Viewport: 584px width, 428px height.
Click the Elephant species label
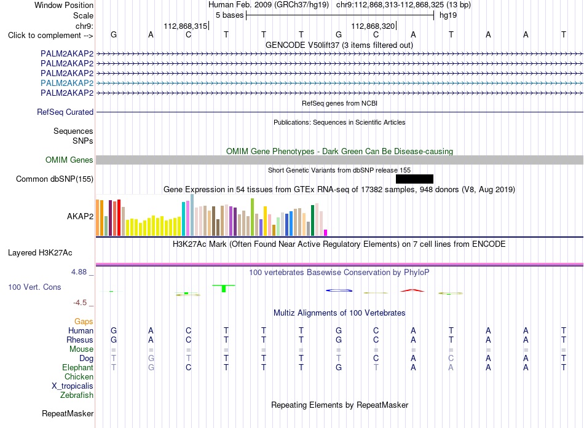click(78, 367)
